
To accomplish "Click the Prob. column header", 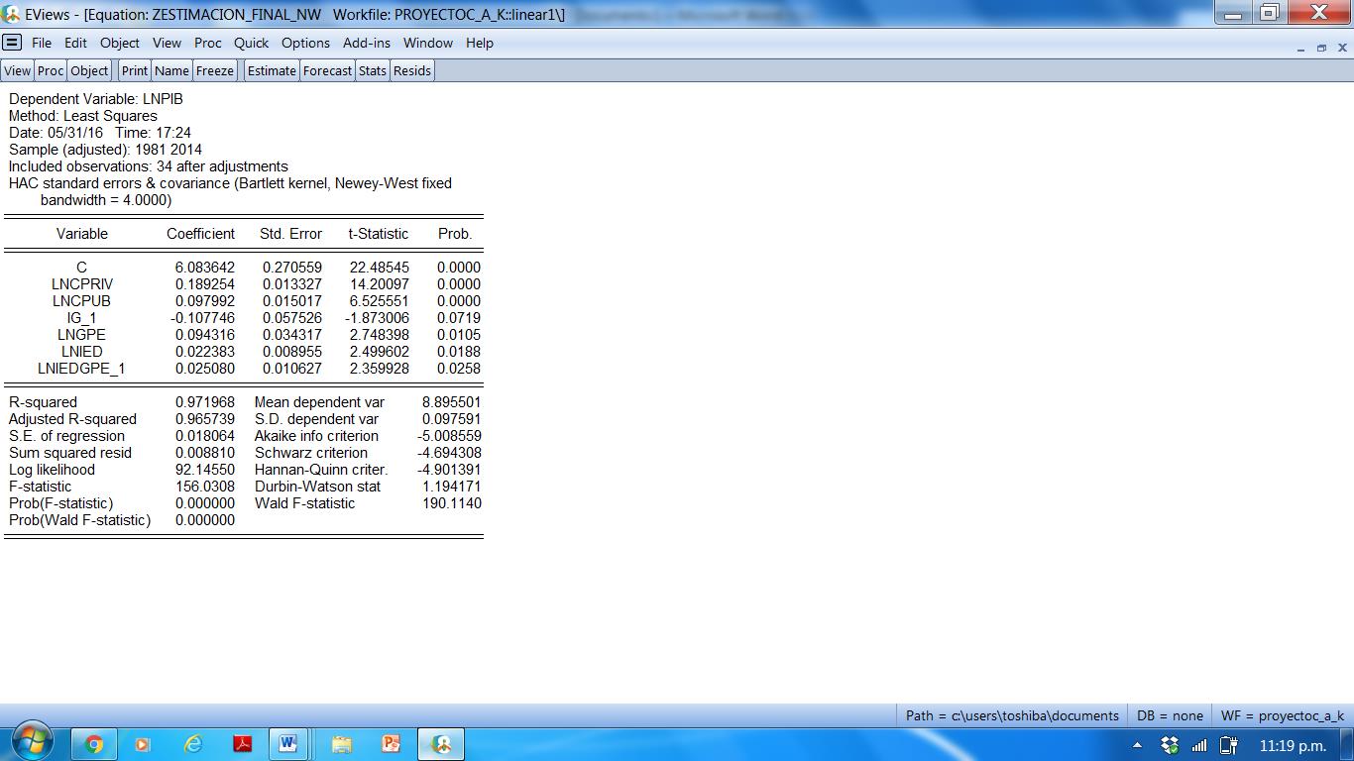I will point(455,234).
